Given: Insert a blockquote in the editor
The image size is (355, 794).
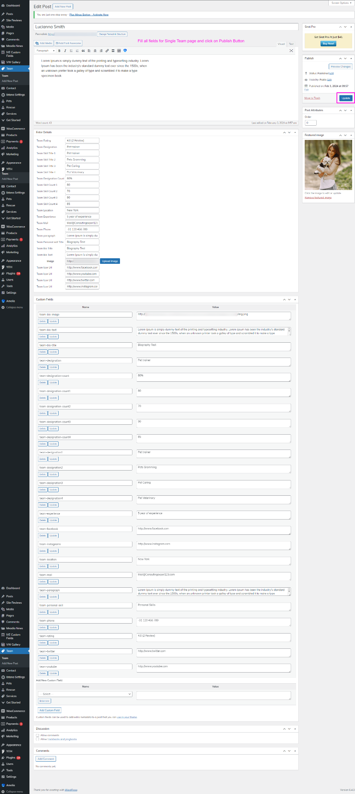Looking at the screenshot, I should point(83,51).
